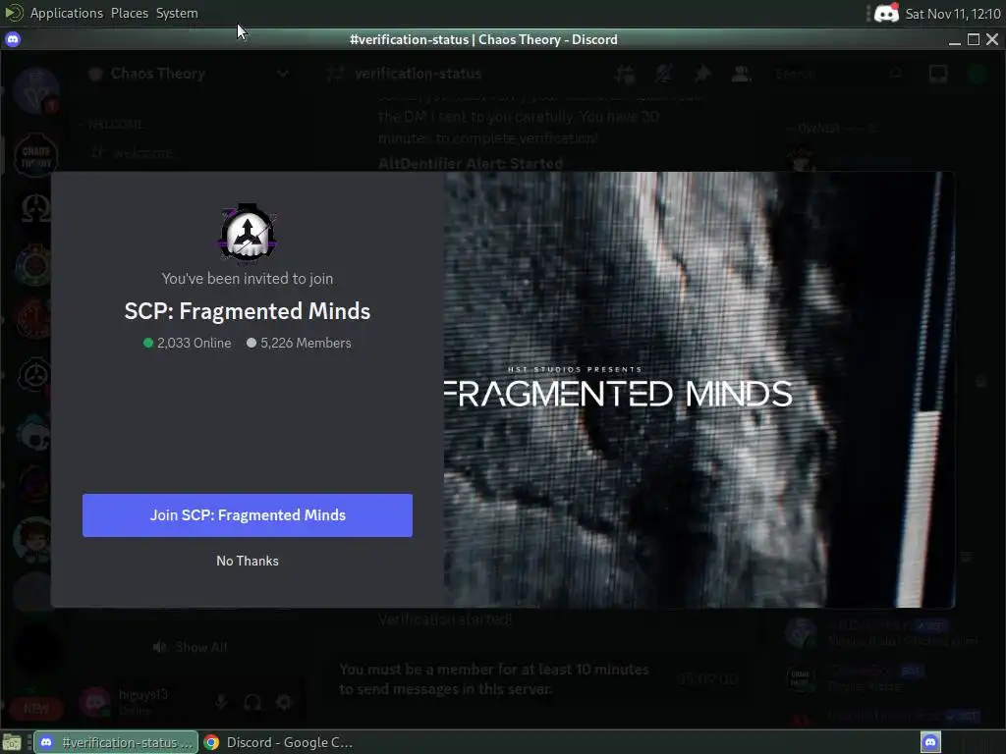This screenshot has width=1006, height=754.
Task: Click Discord logo in window title bar
Action: click(x=13, y=39)
